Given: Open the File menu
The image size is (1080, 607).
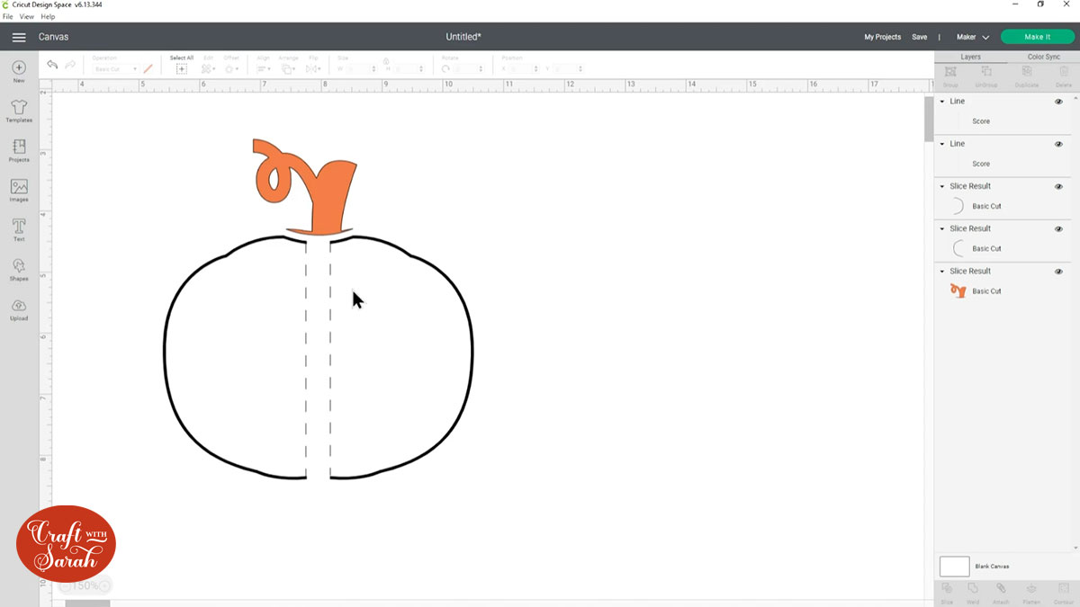Looking at the screenshot, I should 8,16.
